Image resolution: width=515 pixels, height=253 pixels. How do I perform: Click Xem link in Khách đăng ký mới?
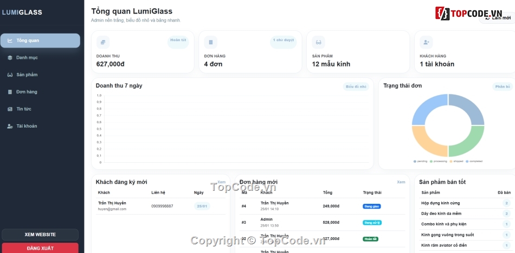coord(221,182)
